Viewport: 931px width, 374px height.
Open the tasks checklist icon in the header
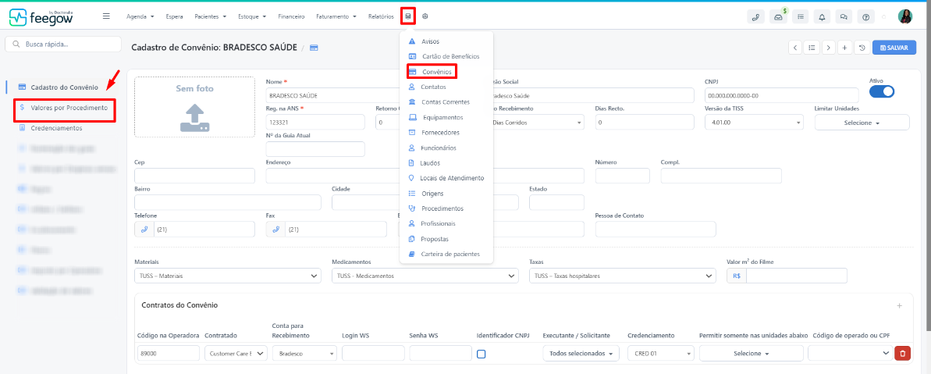click(801, 17)
